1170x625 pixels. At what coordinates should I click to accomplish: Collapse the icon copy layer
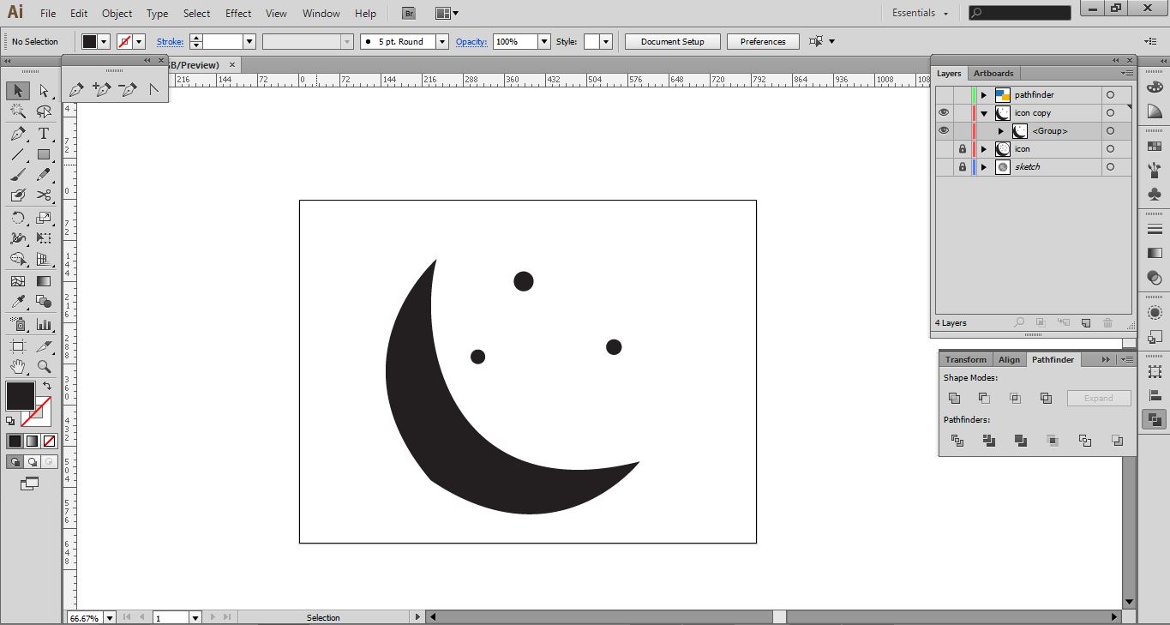coord(984,113)
